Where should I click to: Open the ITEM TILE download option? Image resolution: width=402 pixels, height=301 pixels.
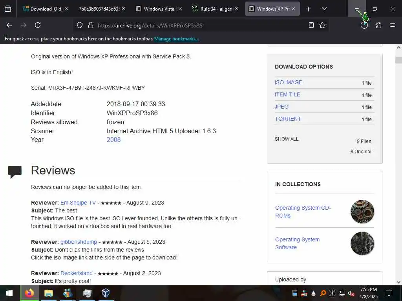[x=287, y=94]
